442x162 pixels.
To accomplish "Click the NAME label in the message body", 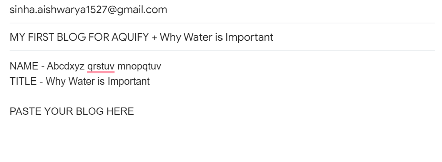I will tap(24, 66).
